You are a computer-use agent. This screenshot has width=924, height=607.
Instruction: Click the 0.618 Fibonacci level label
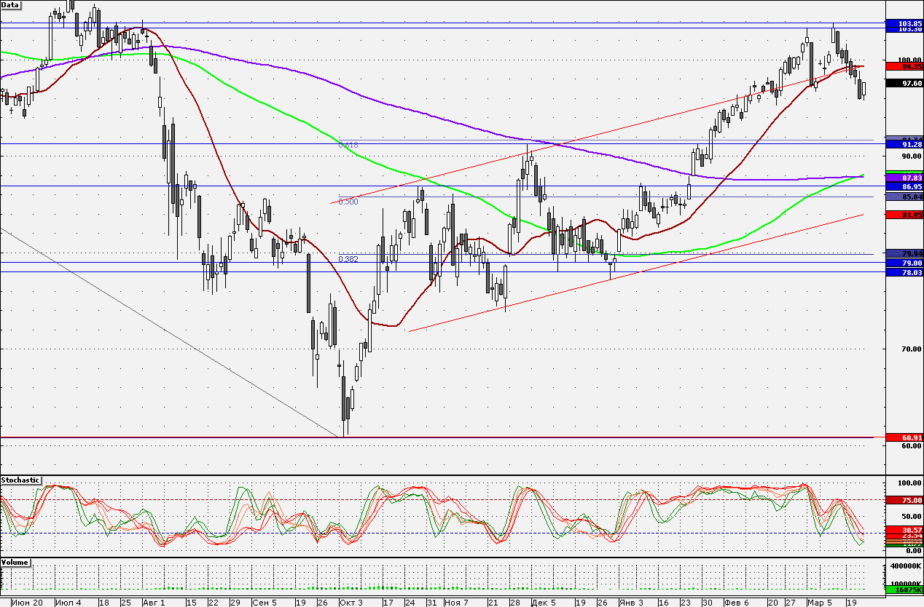(348, 145)
